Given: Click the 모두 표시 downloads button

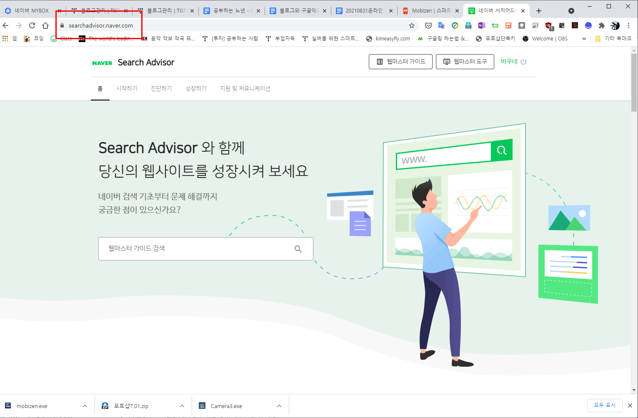Looking at the screenshot, I should (605, 405).
